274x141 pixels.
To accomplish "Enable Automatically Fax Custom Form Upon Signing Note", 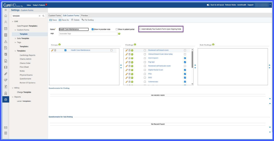I will click(140, 29).
